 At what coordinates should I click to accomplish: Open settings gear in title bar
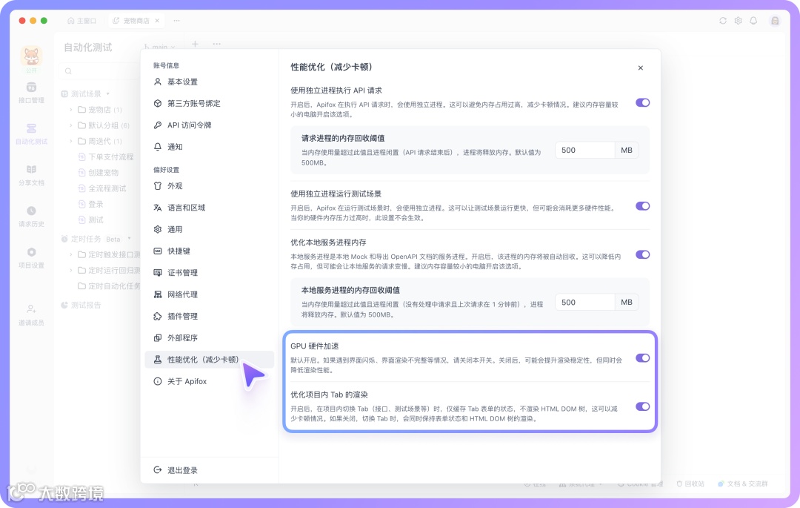click(739, 21)
